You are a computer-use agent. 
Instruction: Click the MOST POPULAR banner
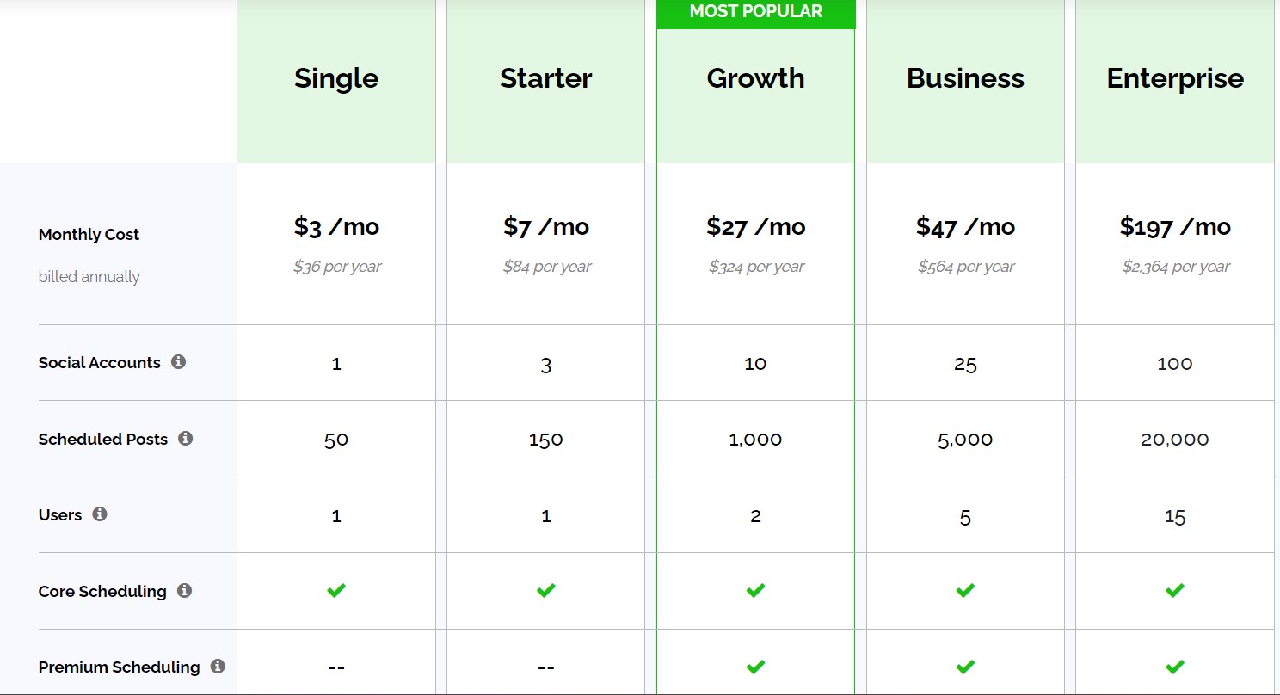(755, 12)
